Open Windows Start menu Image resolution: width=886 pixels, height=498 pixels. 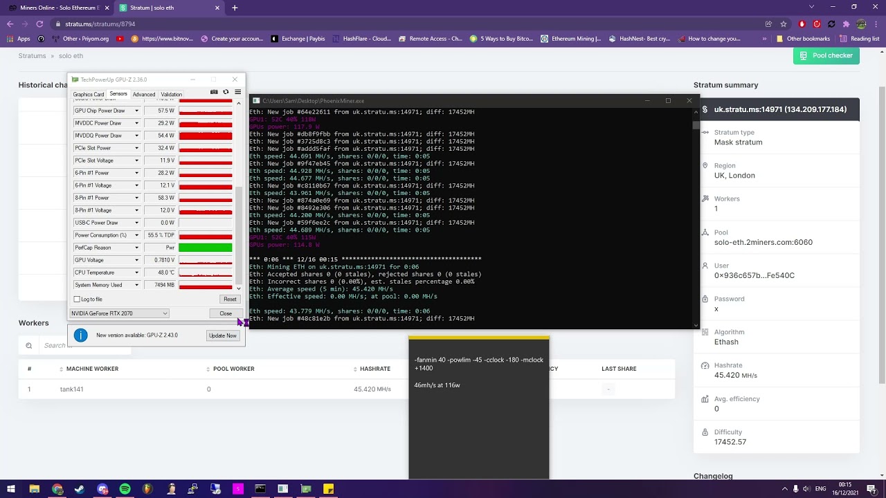10,489
